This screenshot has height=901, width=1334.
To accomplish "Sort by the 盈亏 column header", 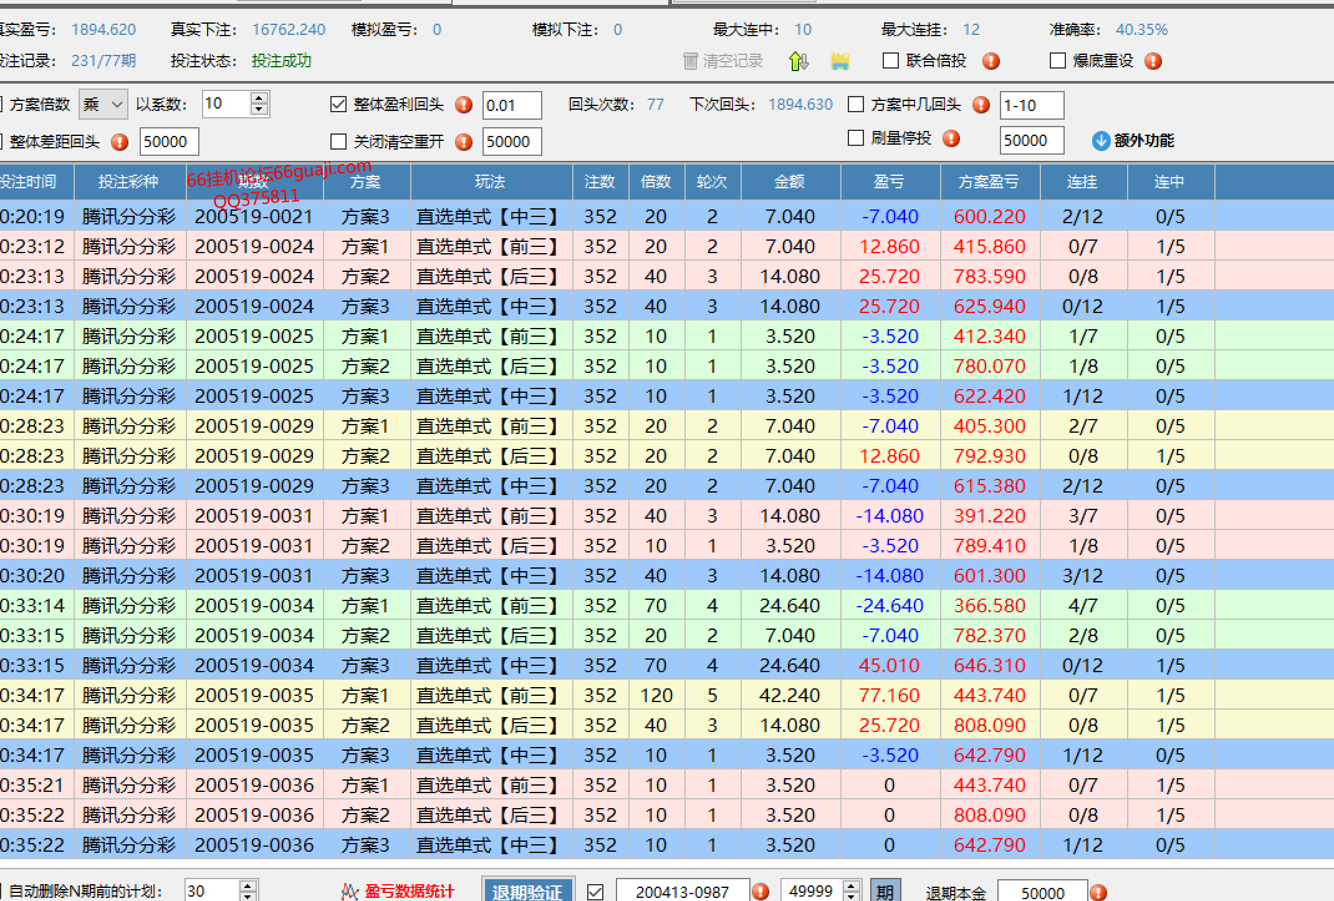I will pyautogui.click(x=890, y=181).
